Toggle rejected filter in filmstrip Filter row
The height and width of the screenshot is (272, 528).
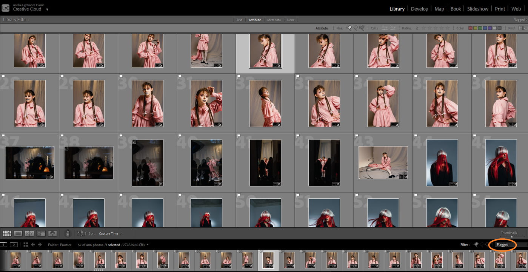[487, 244]
